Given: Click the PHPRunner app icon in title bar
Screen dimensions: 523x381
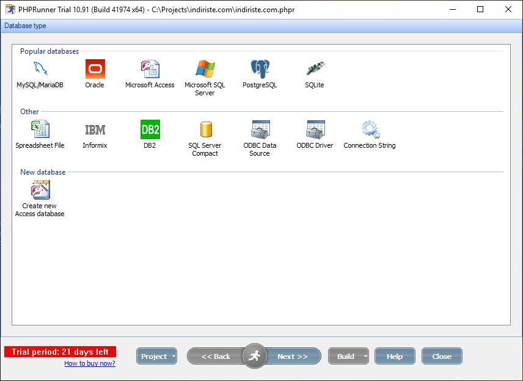Looking at the screenshot, I should (x=10, y=9).
